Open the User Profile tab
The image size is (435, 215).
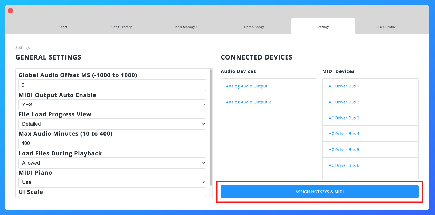386,27
